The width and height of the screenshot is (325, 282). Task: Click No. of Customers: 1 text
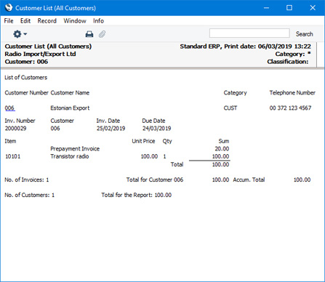coord(29,195)
